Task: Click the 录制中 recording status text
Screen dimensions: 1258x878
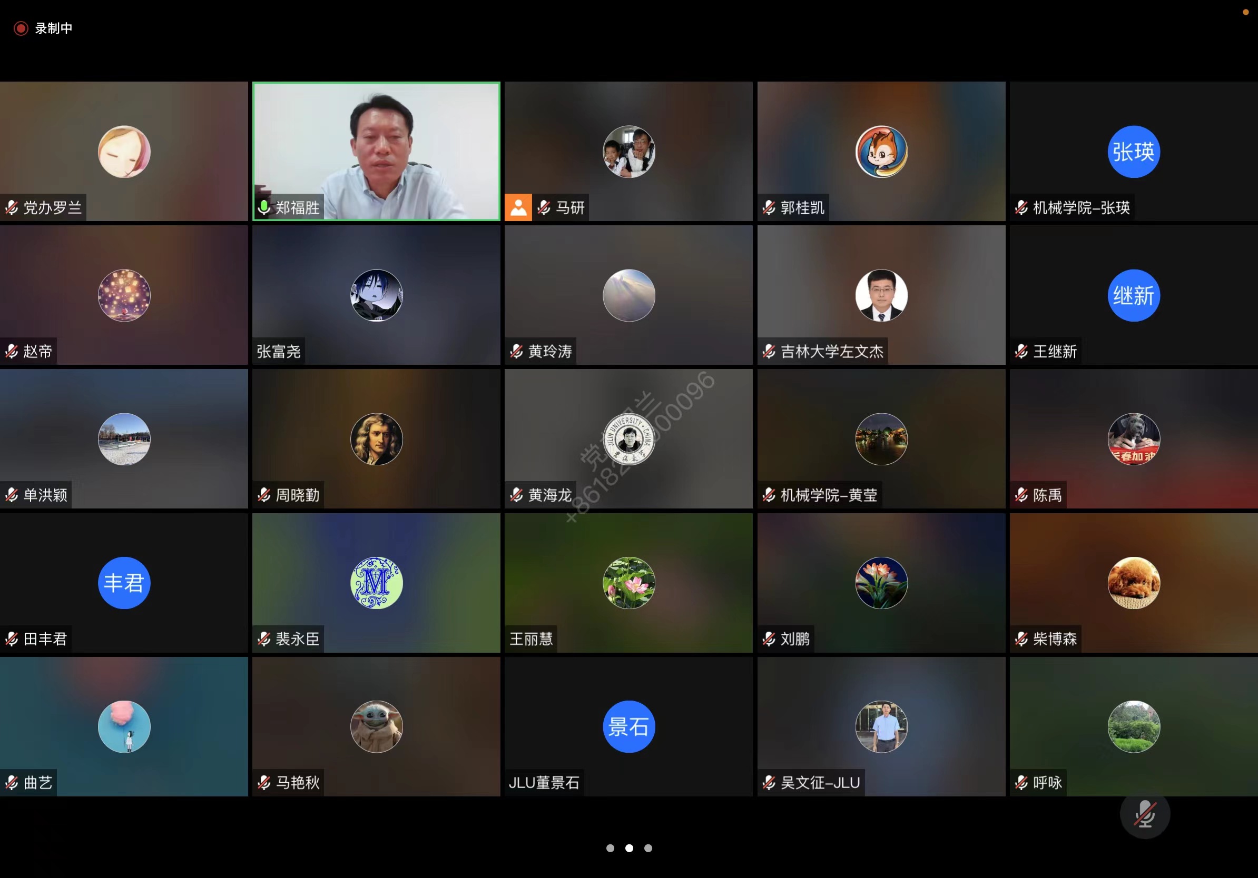Action: click(x=54, y=28)
